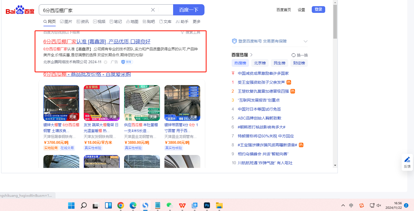Toggle the muted speaker volume icon
The width and height of the screenshot is (414, 211).
pyautogui.click(x=379, y=205)
